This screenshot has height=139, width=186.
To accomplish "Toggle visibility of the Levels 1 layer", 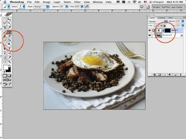I will tap(150, 31).
